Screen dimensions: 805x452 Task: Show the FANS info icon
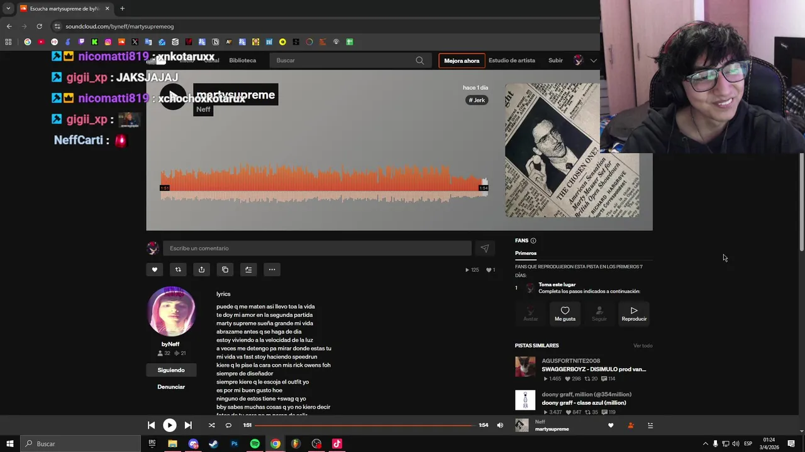pyautogui.click(x=533, y=241)
